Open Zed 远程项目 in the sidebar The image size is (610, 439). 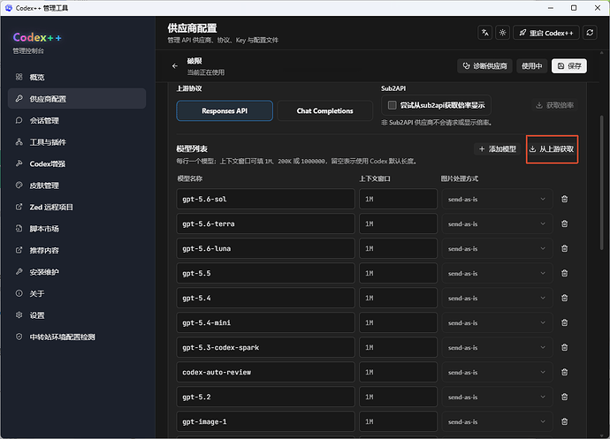coord(77,207)
